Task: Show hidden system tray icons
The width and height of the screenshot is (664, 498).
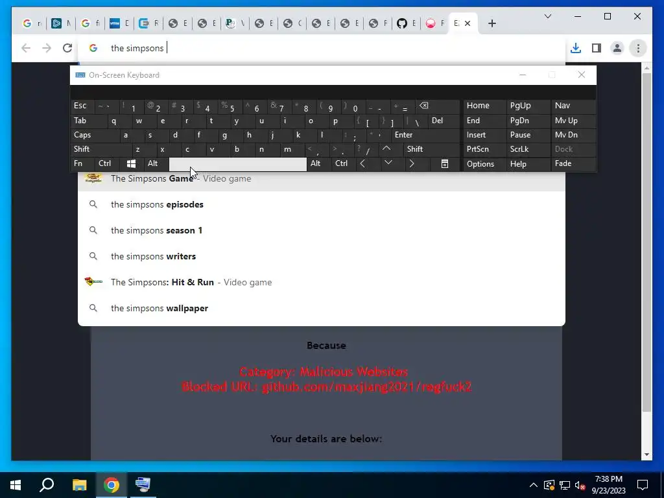Action: click(x=534, y=485)
